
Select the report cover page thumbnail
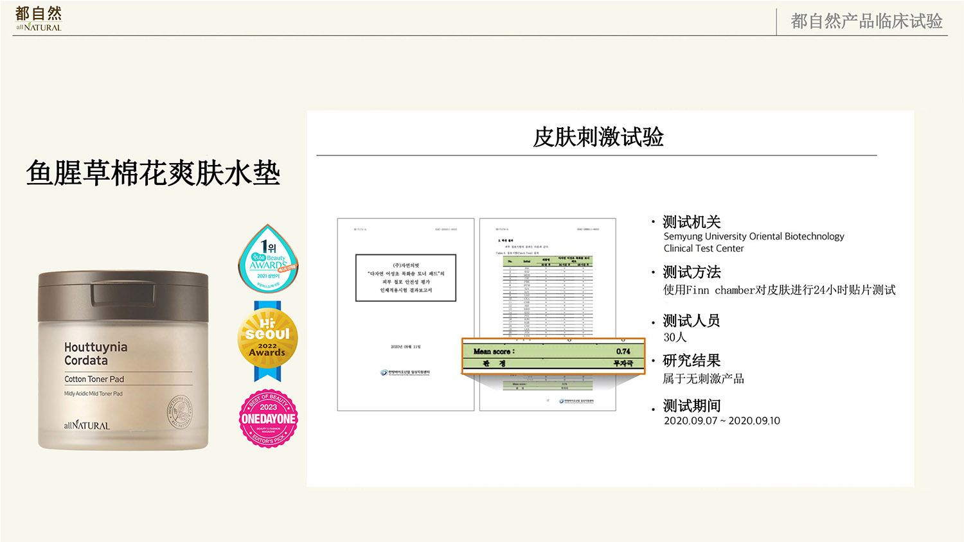(x=406, y=314)
